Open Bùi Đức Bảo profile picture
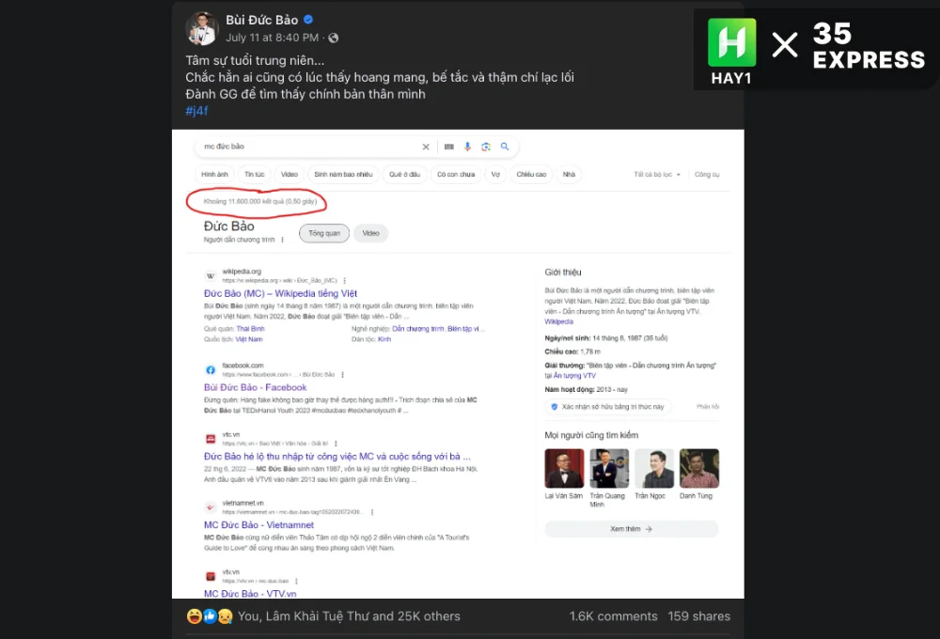 tap(202, 28)
